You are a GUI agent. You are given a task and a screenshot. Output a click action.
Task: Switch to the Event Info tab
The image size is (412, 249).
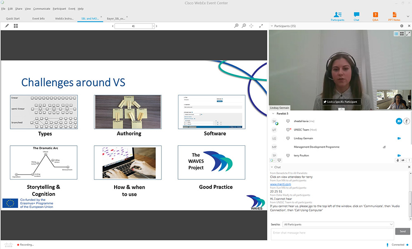[x=39, y=19]
